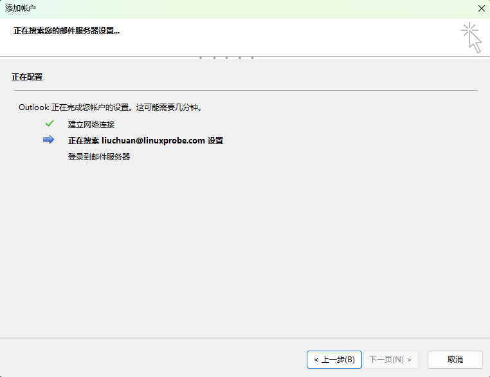Click the first dot of progress animation

[x=201, y=58]
